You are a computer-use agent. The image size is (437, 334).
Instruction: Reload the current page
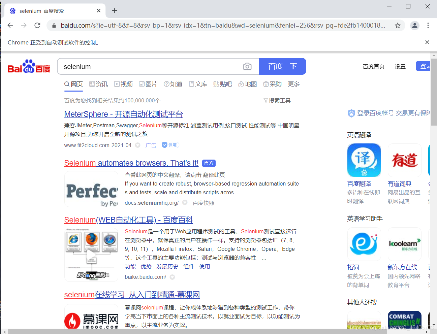[37, 25]
